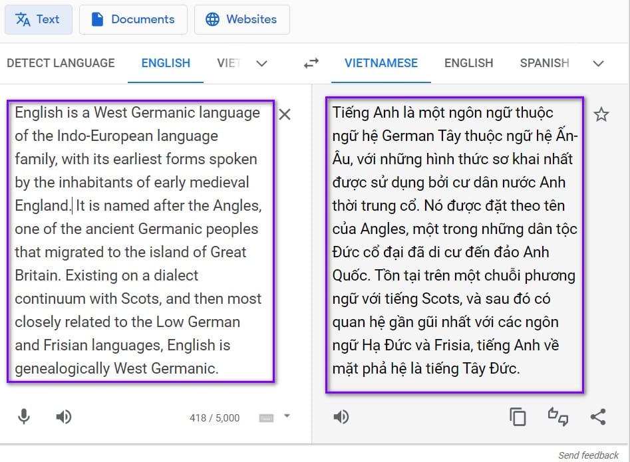Rate this translation with thumbs icon

558,417
